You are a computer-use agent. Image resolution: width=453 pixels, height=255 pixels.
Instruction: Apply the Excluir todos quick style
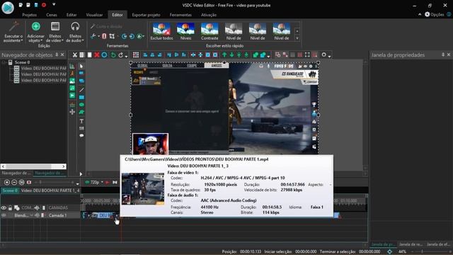click(161, 31)
